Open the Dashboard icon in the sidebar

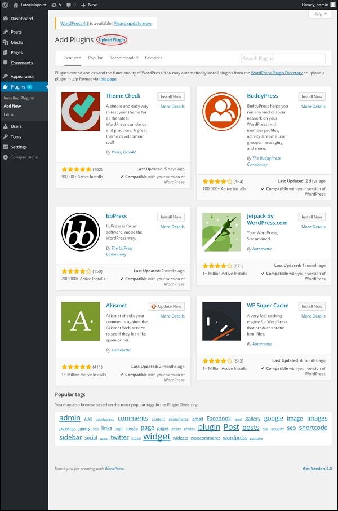coord(7,19)
